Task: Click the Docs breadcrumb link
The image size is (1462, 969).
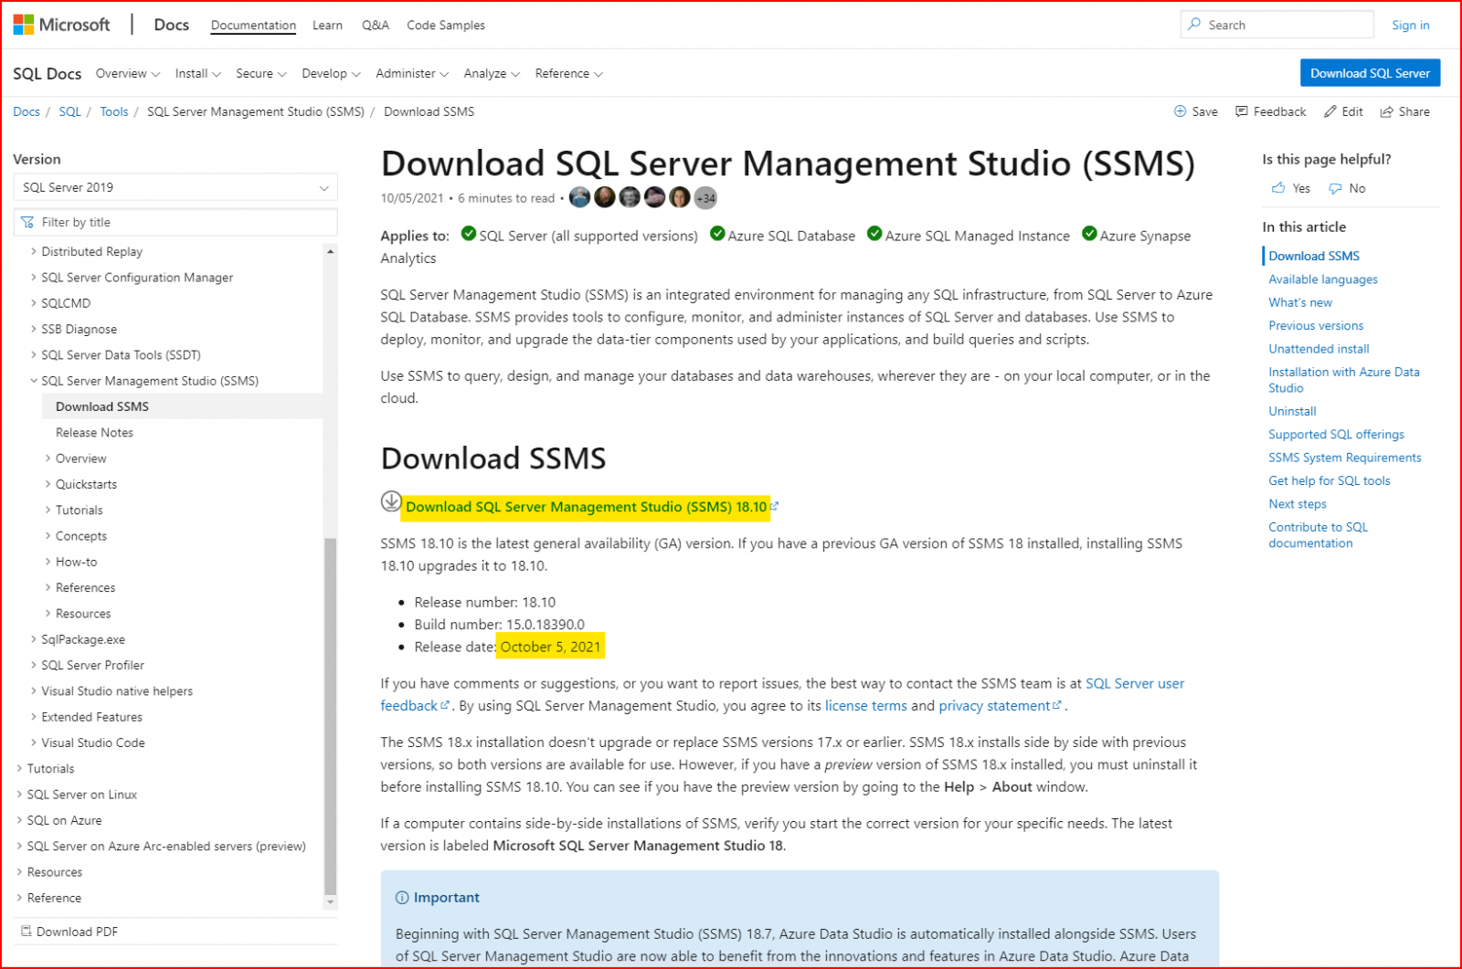Action: click(26, 111)
